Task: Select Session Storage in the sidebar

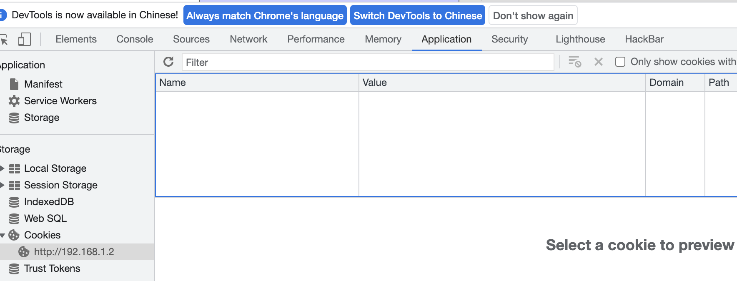Action: (x=61, y=185)
